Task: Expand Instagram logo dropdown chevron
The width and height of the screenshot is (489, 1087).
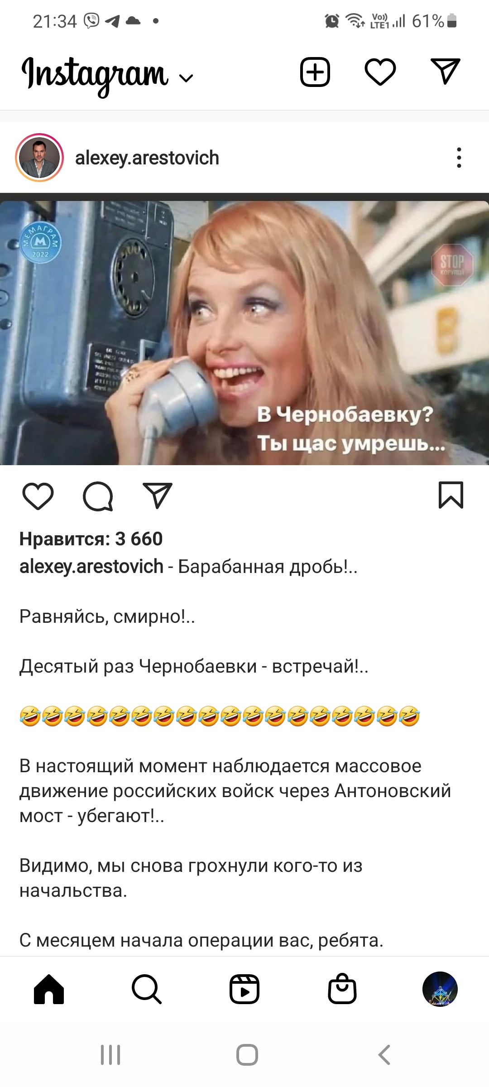Action: 186,78
